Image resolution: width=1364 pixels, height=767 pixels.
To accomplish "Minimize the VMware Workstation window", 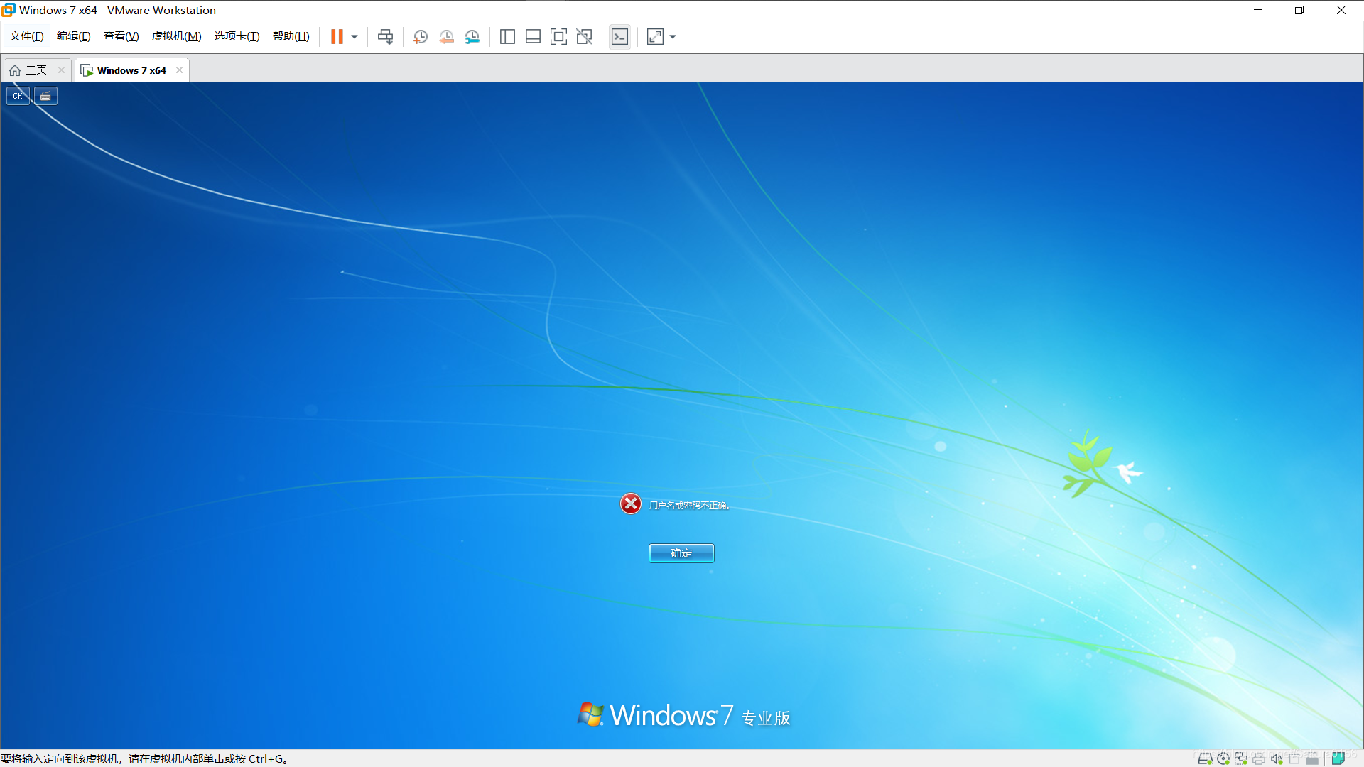I will click(1258, 10).
